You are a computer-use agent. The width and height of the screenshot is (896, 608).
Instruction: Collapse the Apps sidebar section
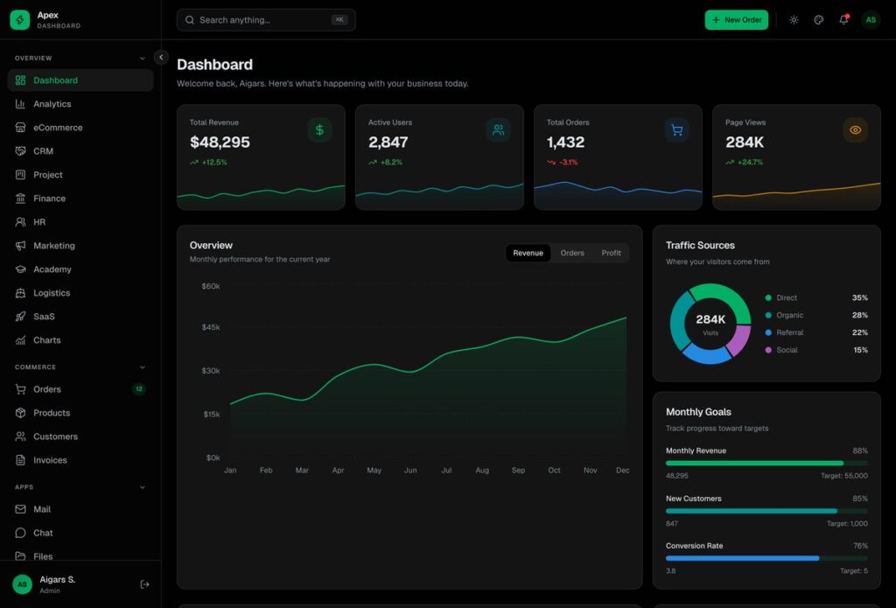coord(143,487)
